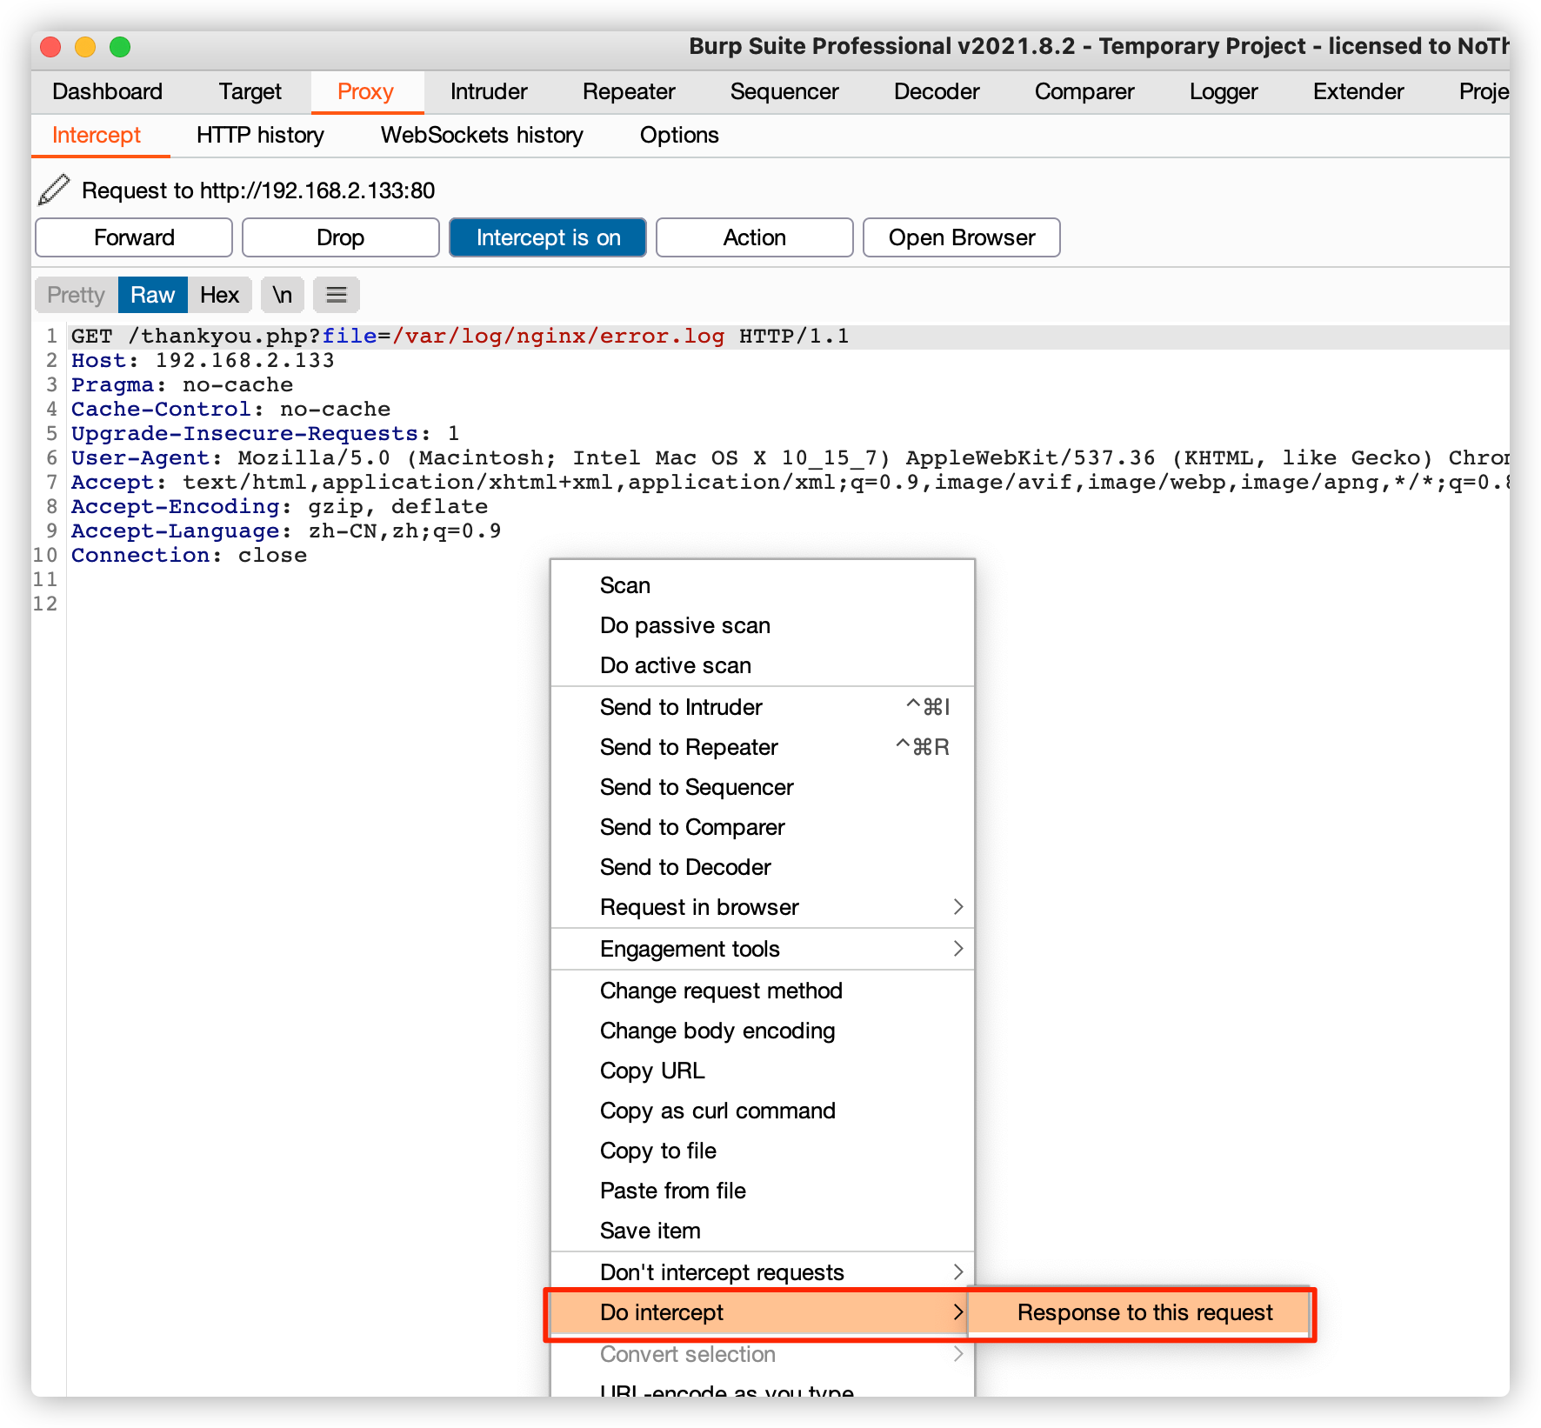This screenshot has height=1428, width=1541.
Task: Switch to Pretty view
Action: click(x=77, y=295)
